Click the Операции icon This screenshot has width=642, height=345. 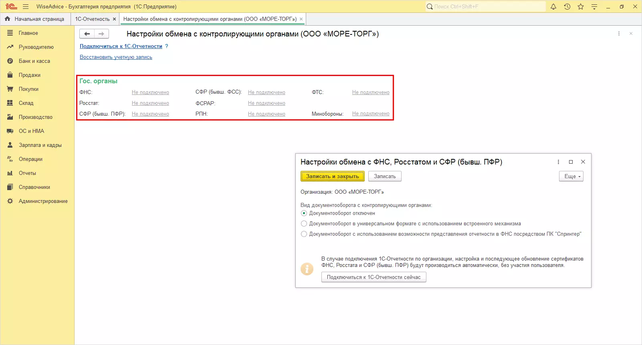[x=10, y=159]
